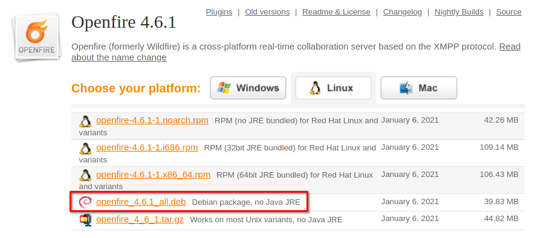Download openfire-4.6.1-1.noarch.rpm
Screen dimensions: 538x238
pos(152,120)
